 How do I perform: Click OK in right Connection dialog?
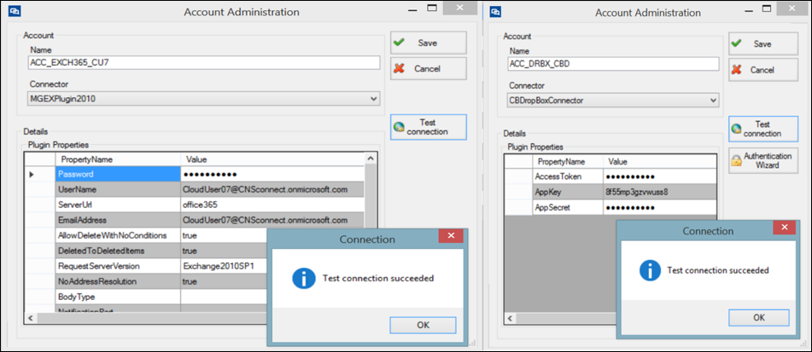(x=759, y=317)
